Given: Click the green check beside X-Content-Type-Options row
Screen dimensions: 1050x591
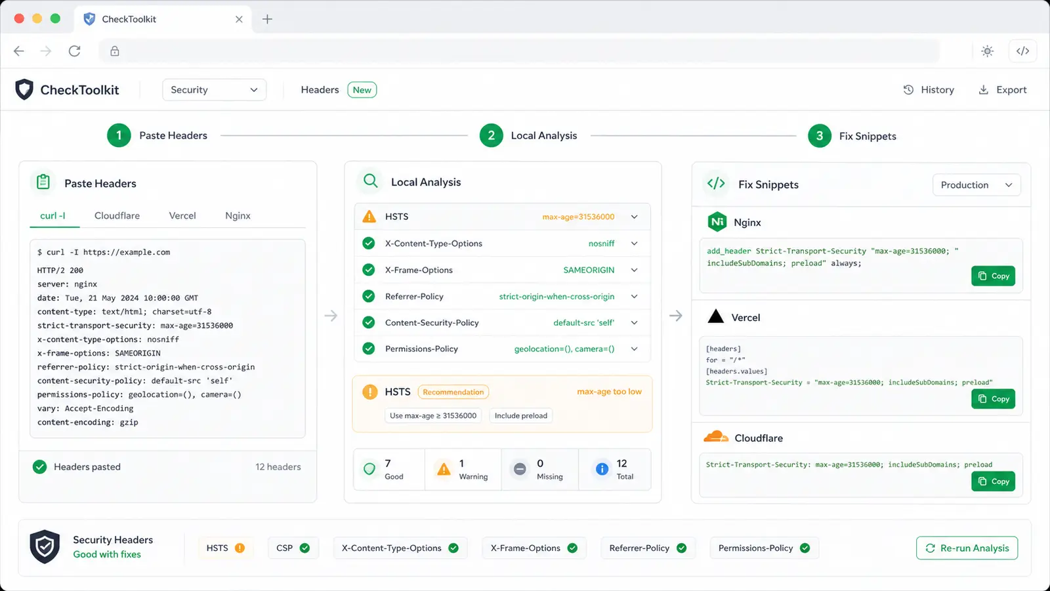Looking at the screenshot, I should point(369,244).
